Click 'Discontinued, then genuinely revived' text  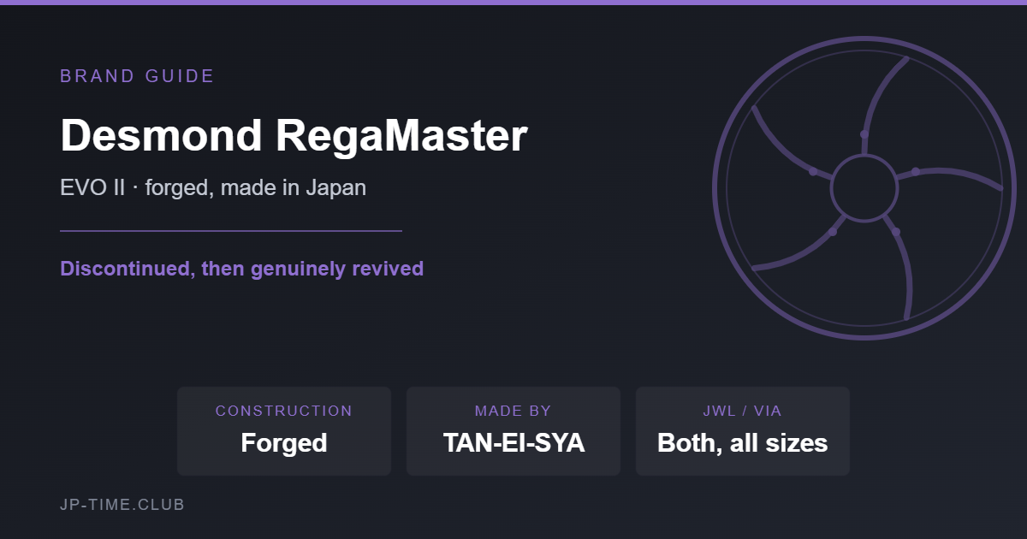242,269
